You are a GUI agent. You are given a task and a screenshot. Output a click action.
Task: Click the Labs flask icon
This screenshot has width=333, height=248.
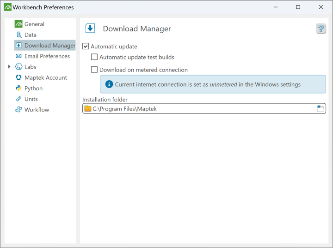click(18, 67)
